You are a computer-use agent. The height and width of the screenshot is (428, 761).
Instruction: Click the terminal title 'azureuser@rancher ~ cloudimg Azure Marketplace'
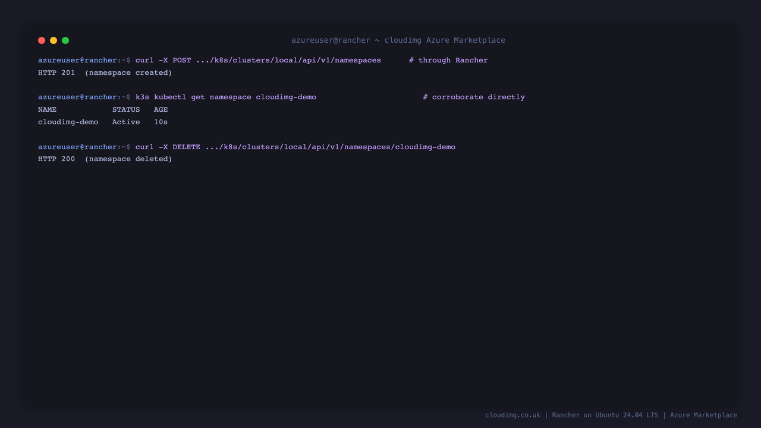click(398, 40)
